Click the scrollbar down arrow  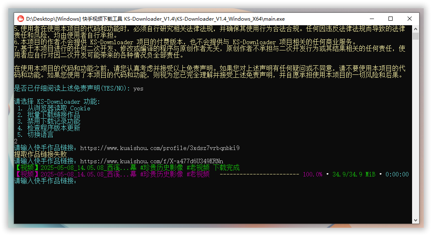point(415,220)
